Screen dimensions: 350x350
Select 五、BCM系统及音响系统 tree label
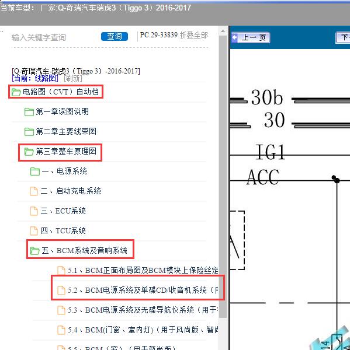(85, 250)
